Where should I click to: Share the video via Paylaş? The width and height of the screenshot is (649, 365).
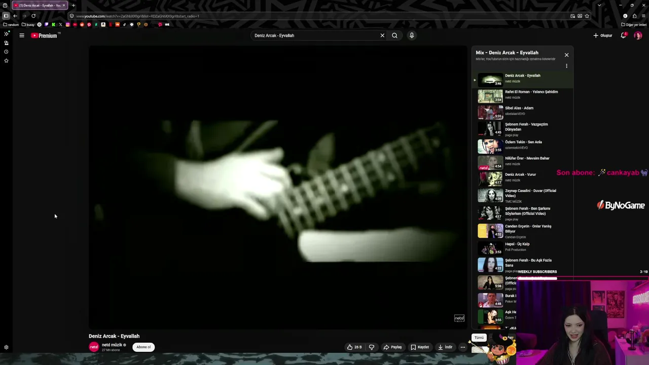coord(392,347)
